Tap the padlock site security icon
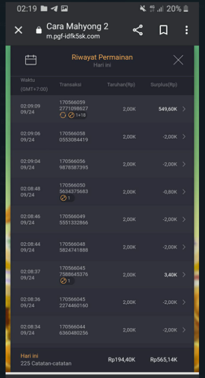205x378 pixels. 39,30
